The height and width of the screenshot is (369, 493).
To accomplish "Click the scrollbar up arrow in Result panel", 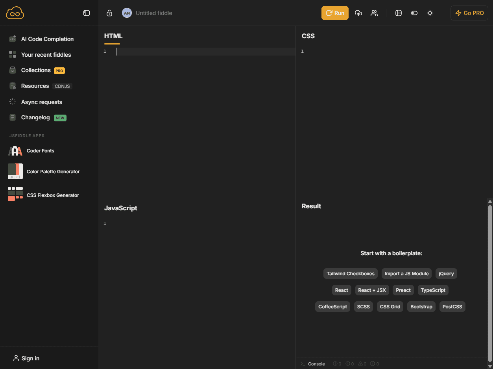I will point(490,201).
